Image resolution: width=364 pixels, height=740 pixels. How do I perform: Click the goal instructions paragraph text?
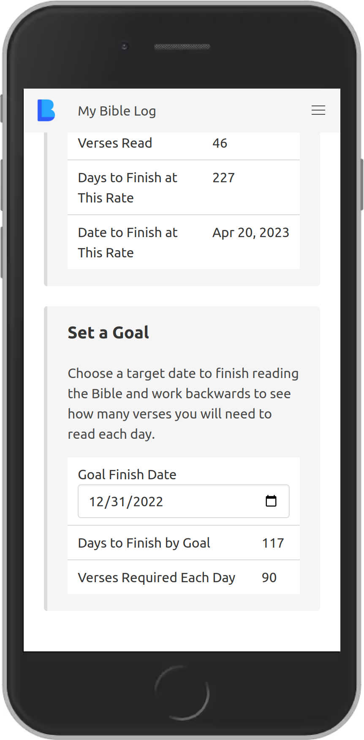point(183,403)
